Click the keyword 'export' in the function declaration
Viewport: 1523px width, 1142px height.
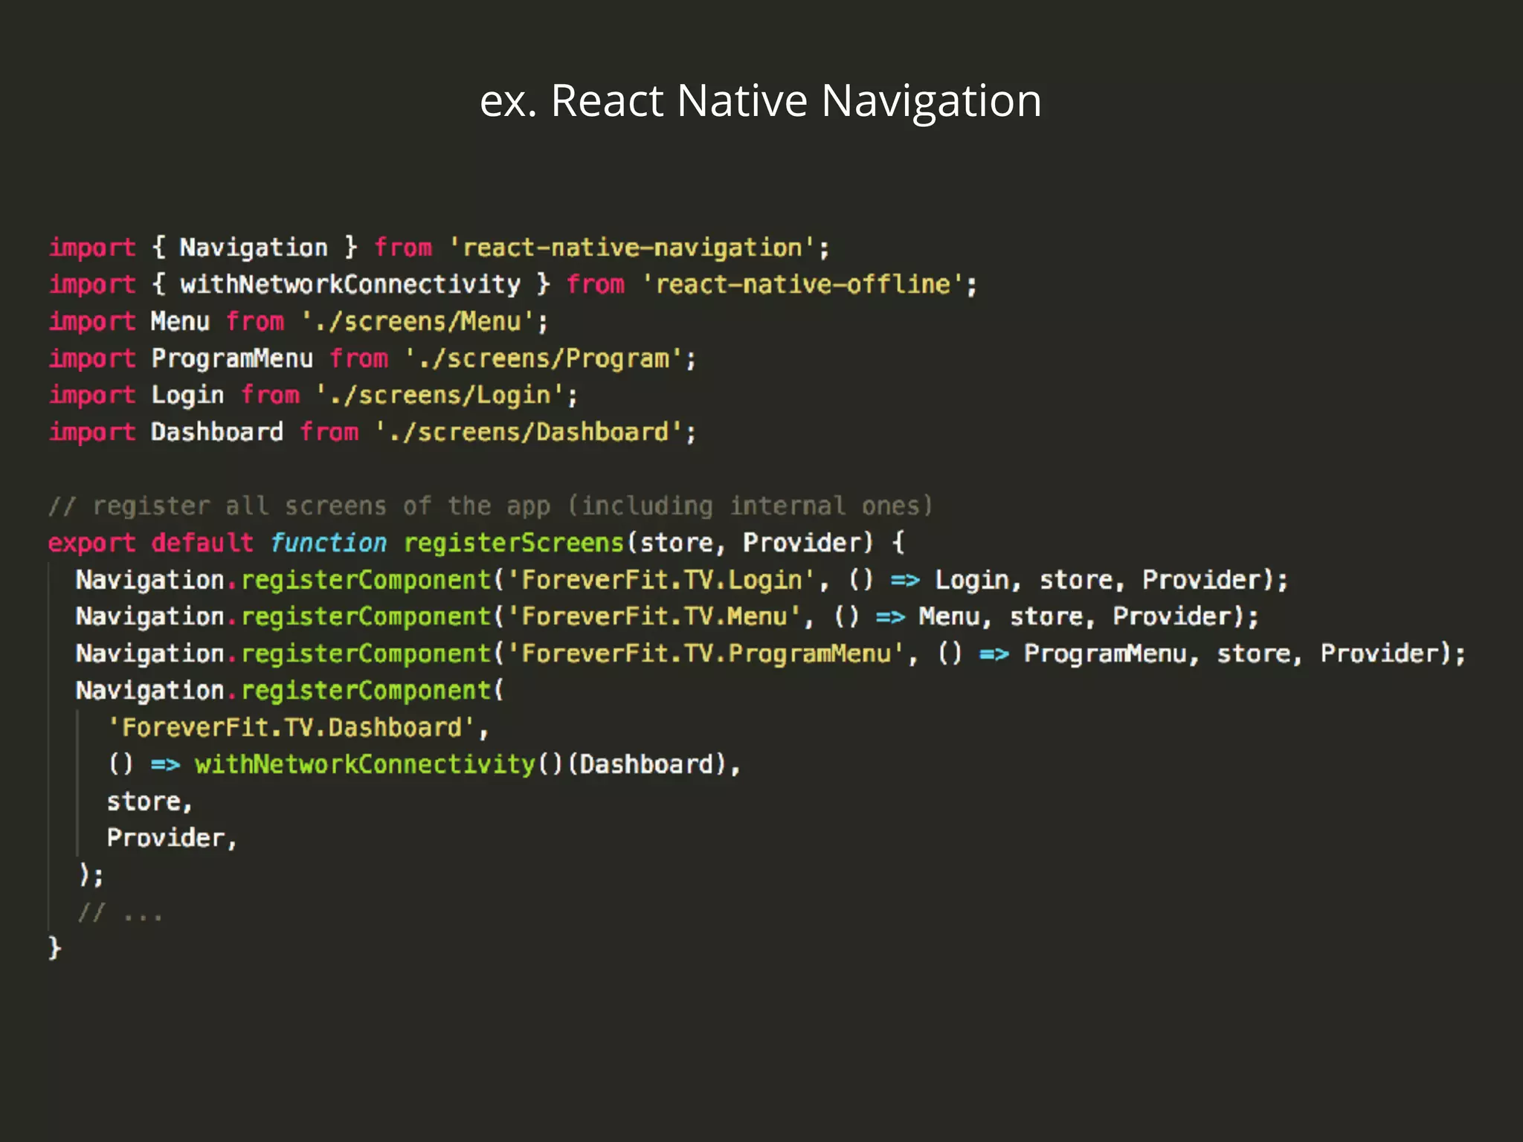(92, 543)
